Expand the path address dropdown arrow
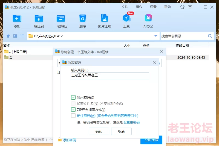The height and width of the screenshot is (146, 219). (x=156, y=36)
